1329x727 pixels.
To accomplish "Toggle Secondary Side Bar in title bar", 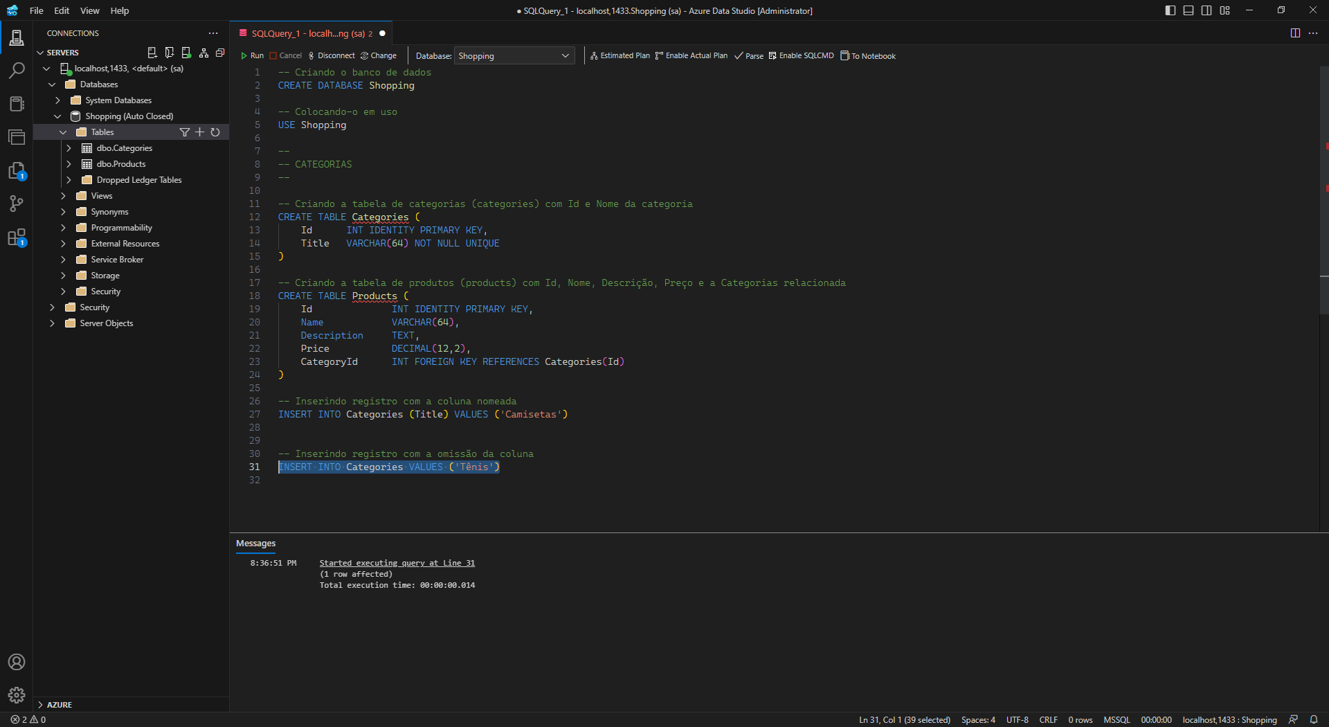I will (x=1206, y=10).
